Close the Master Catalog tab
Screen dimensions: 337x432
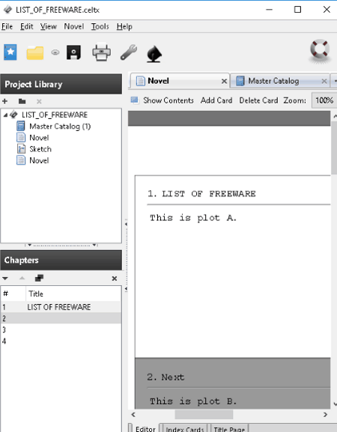tap(324, 81)
